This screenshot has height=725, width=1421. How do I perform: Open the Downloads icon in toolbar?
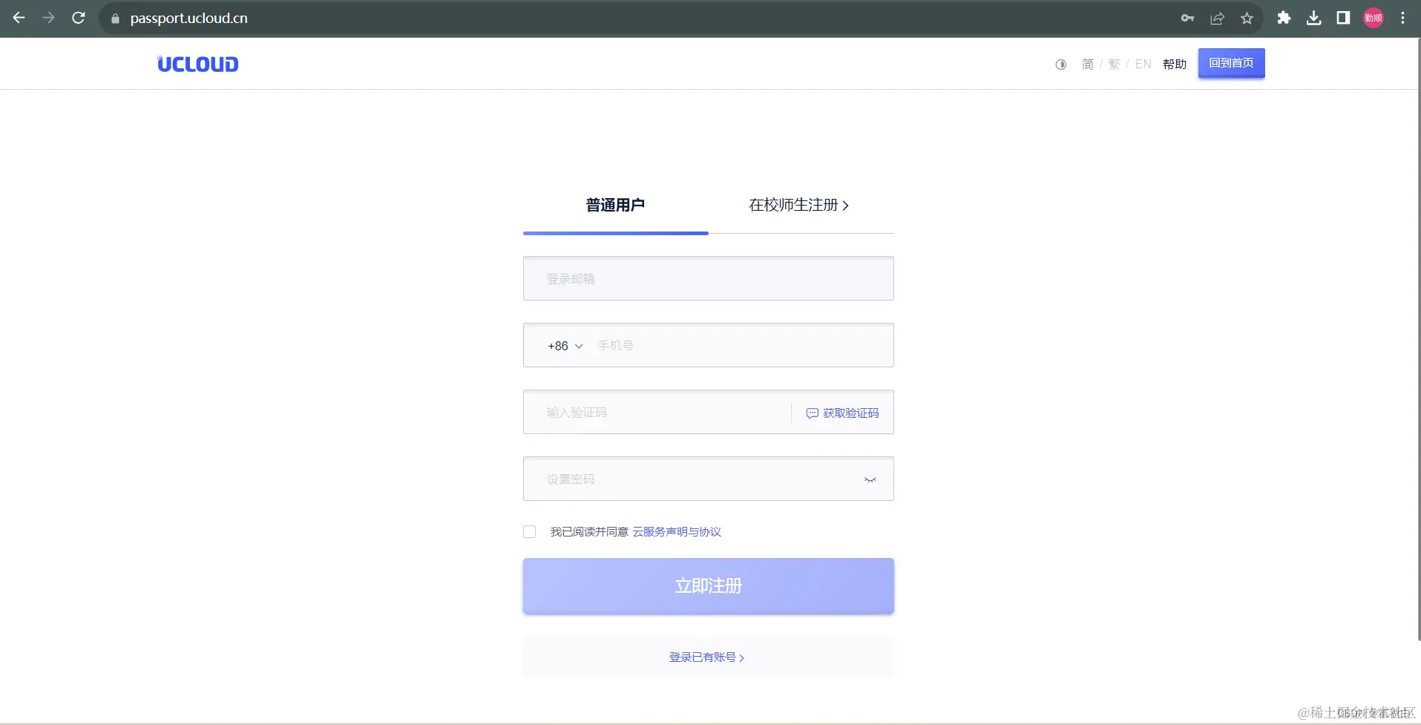tap(1313, 18)
